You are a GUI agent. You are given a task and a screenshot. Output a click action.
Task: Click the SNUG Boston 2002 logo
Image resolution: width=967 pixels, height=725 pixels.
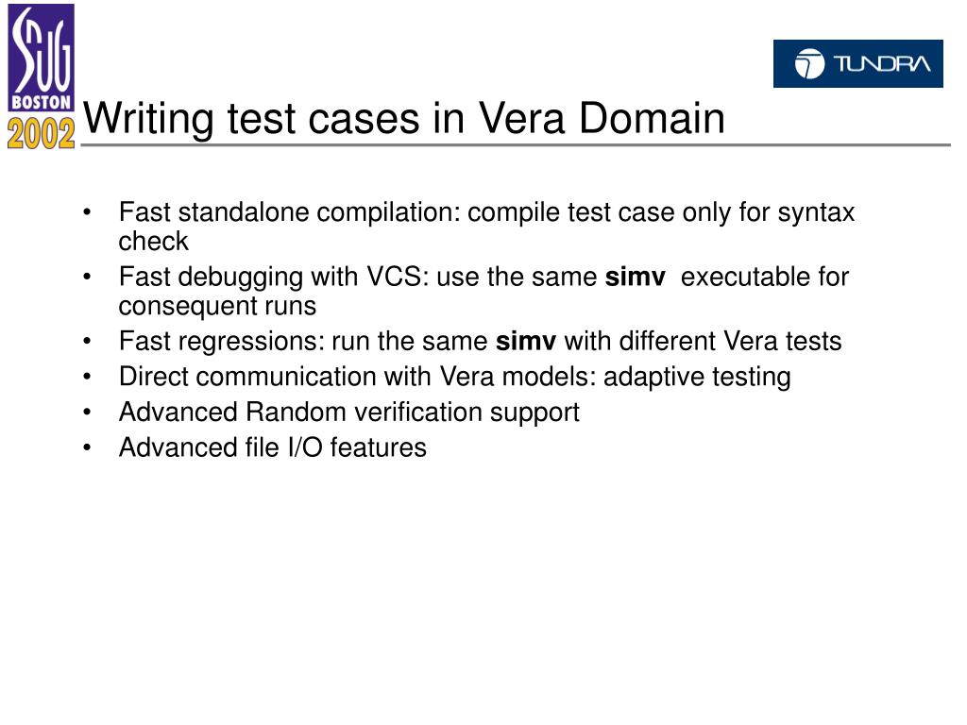[x=41, y=76]
